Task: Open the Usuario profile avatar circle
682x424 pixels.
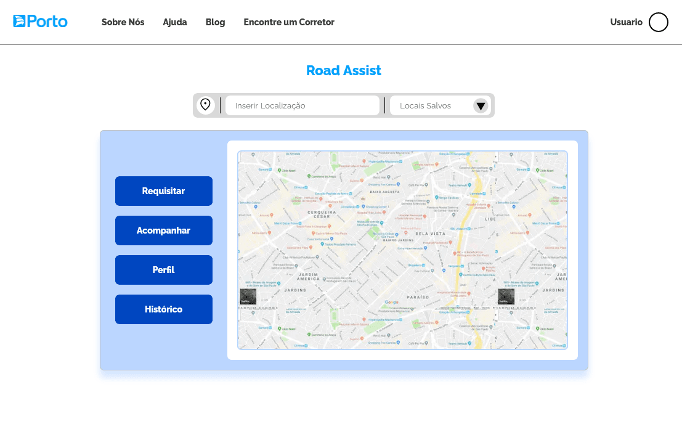Action: [658, 22]
